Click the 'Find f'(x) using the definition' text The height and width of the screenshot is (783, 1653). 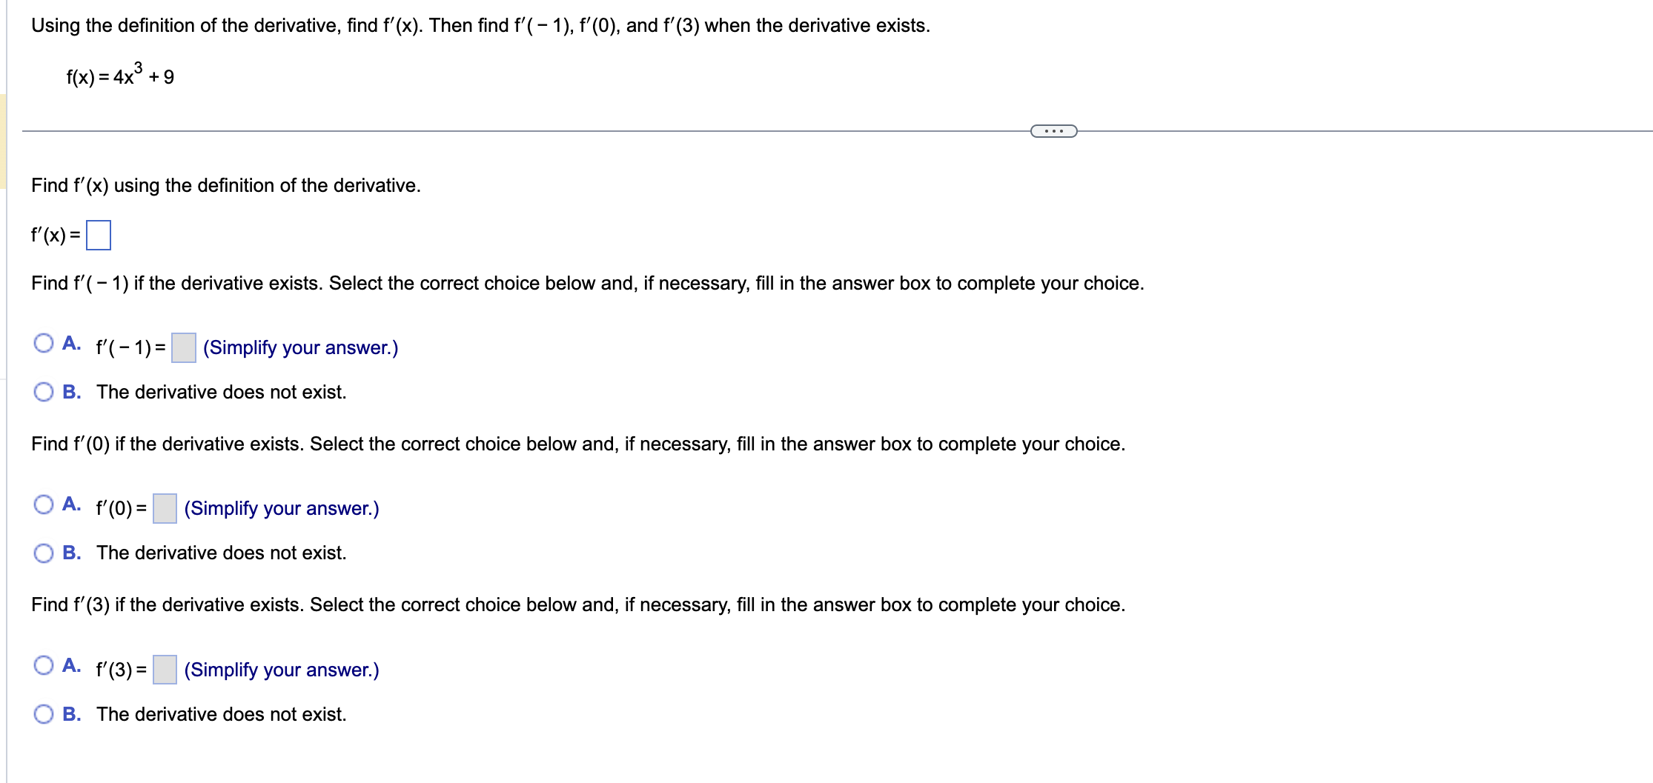tap(226, 185)
